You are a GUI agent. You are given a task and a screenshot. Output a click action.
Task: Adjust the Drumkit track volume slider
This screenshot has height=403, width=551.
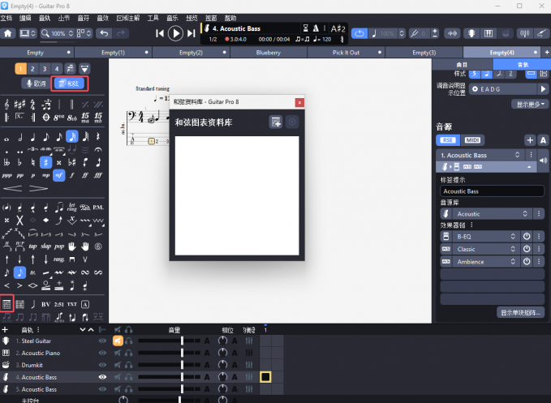[x=182, y=366]
